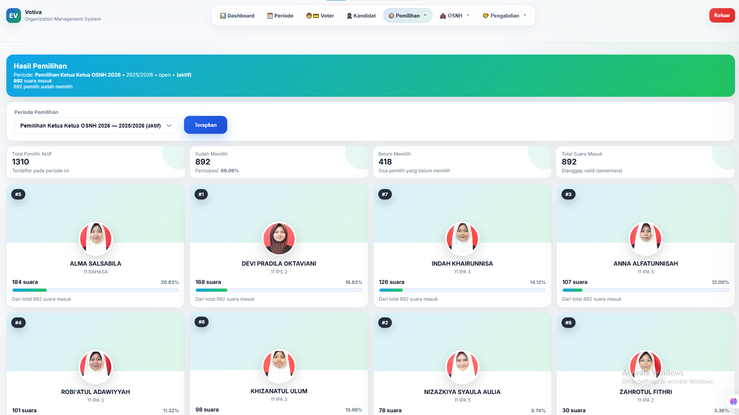Click Nizazkiya Syaula Aulia's photo

coord(462,367)
